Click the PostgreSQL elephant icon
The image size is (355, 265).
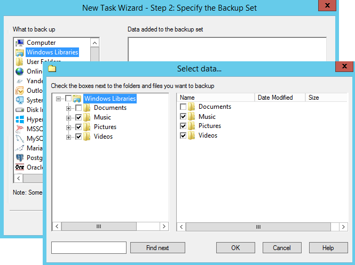coord(20,158)
